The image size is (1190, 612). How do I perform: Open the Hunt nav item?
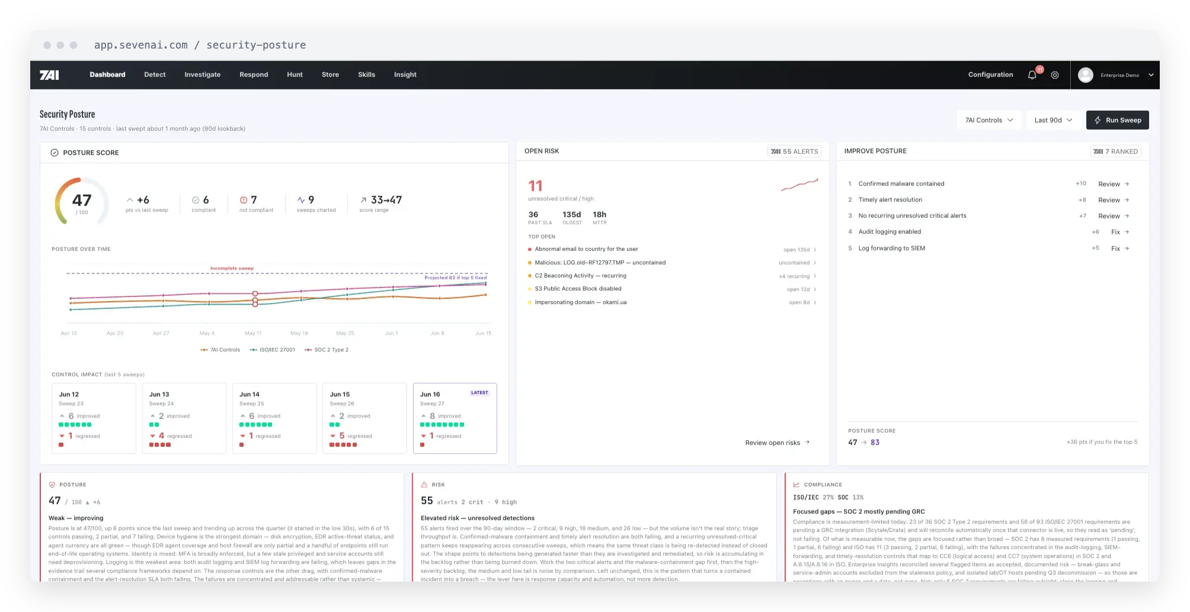(x=295, y=75)
